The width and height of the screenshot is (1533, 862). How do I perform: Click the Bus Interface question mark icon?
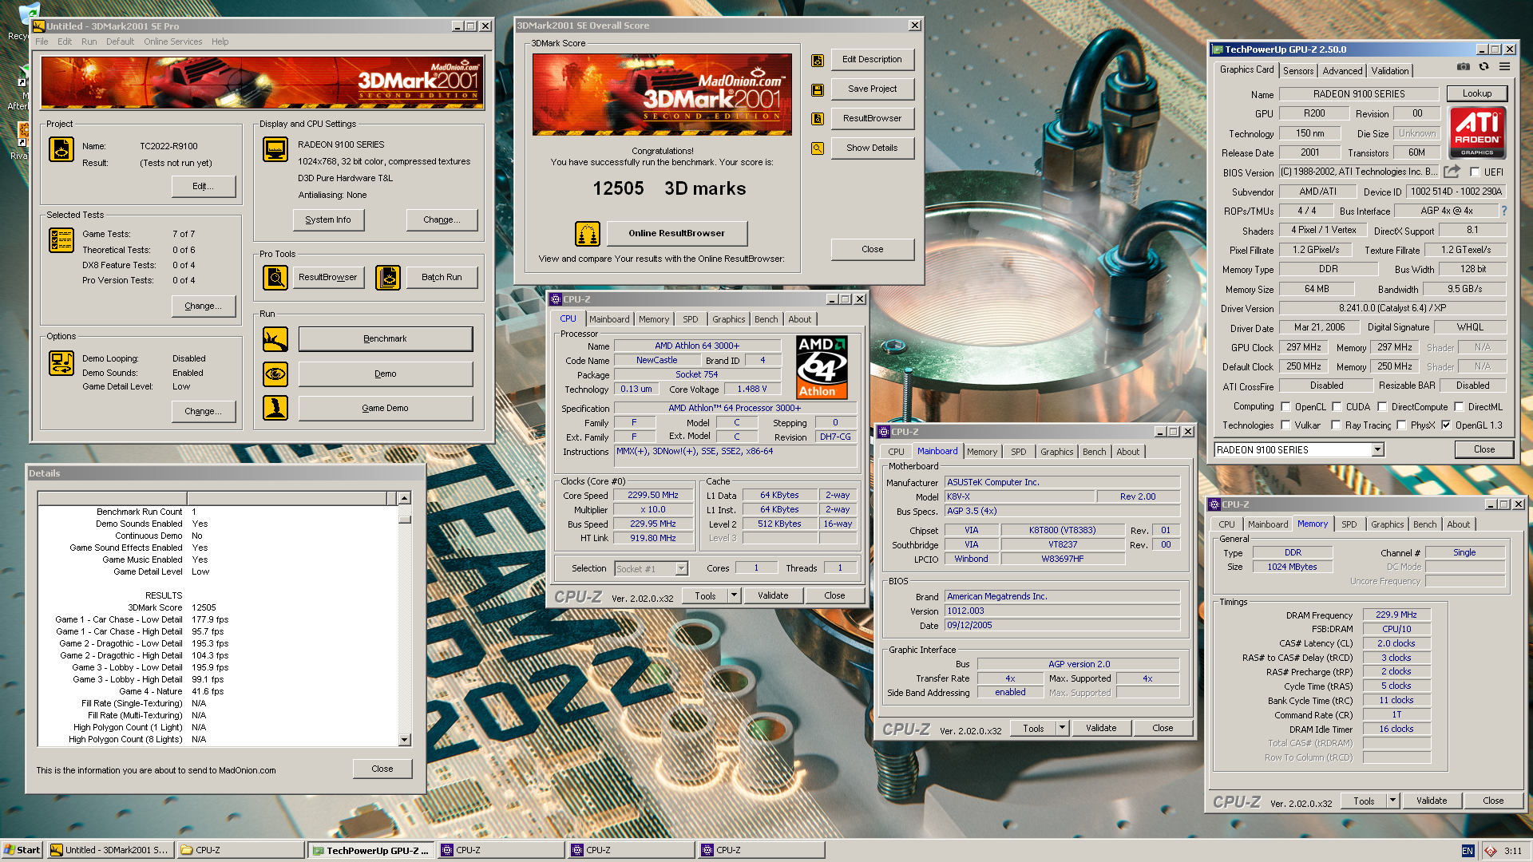[1504, 211]
